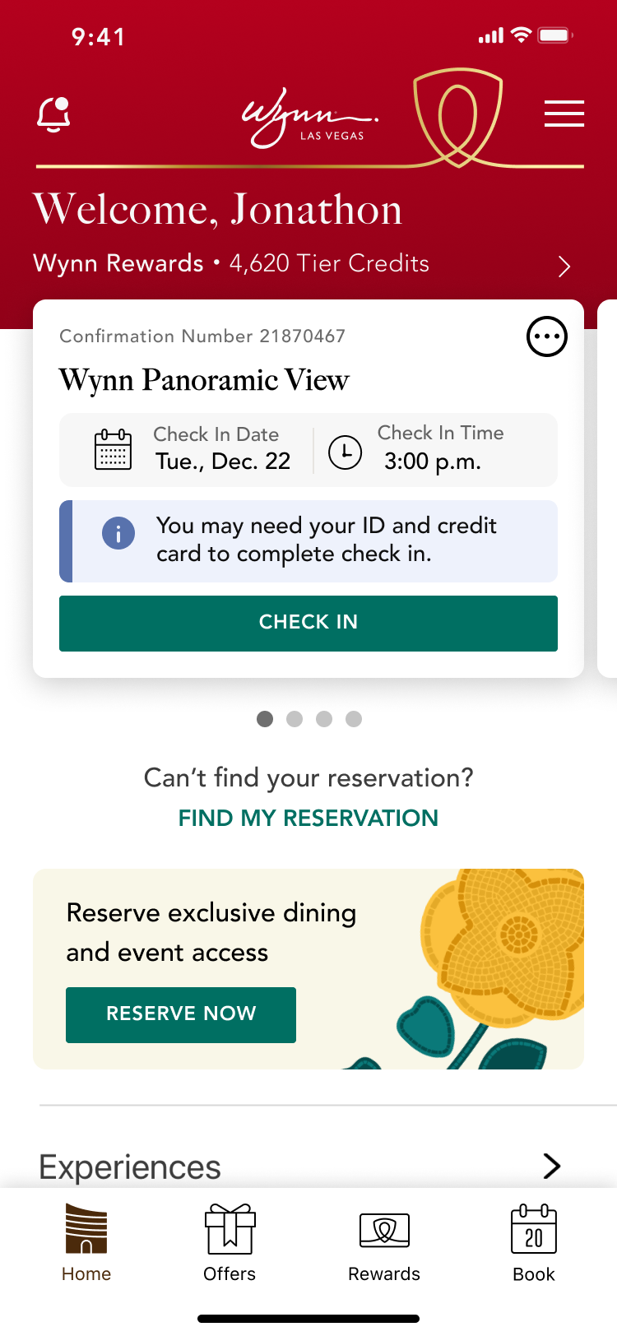Tap the check-in date calendar icon

point(113,449)
